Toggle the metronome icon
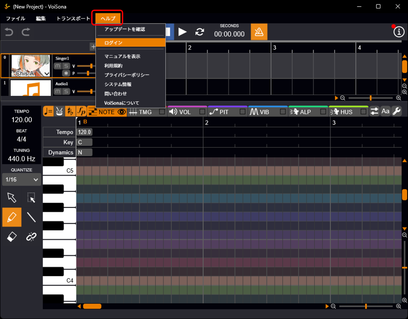 [x=259, y=32]
